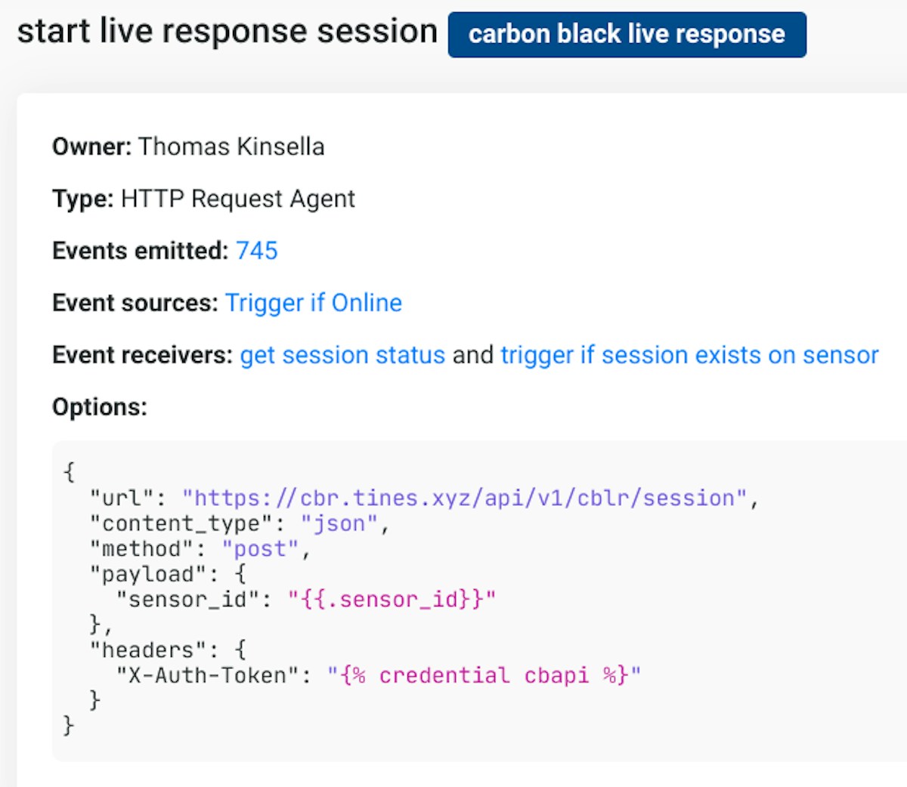This screenshot has height=787, width=907.
Task: Click the {{.sensor_id}} payload value
Action: pos(392,600)
